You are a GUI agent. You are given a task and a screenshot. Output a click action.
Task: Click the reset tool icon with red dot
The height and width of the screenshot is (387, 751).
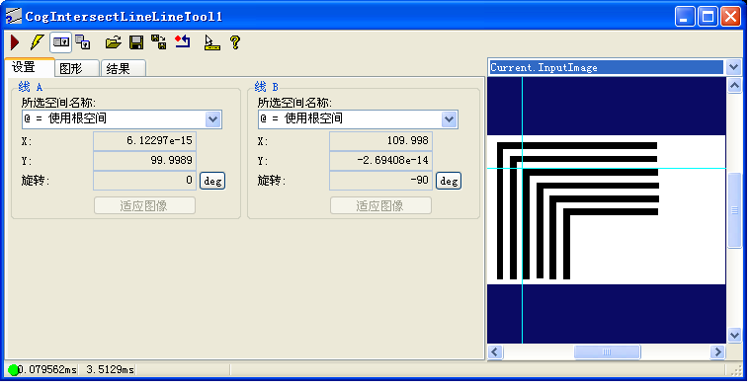point(183,42)
